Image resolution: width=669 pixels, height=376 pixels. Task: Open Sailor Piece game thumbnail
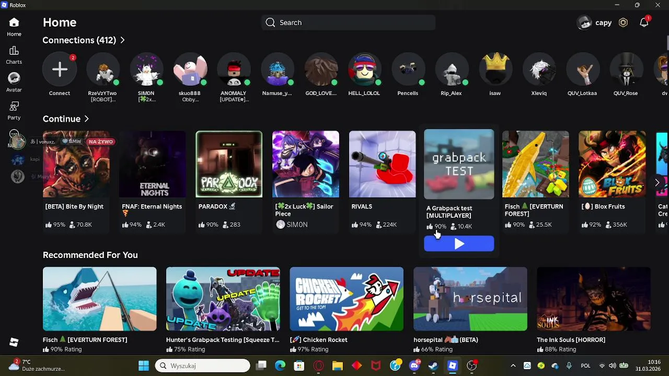306,164
